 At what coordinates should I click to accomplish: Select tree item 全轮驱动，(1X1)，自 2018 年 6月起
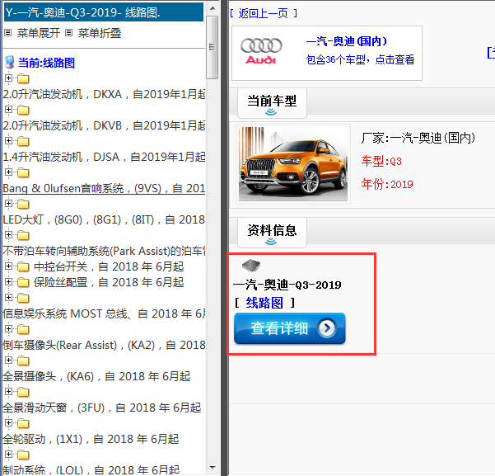coord(91,439)
